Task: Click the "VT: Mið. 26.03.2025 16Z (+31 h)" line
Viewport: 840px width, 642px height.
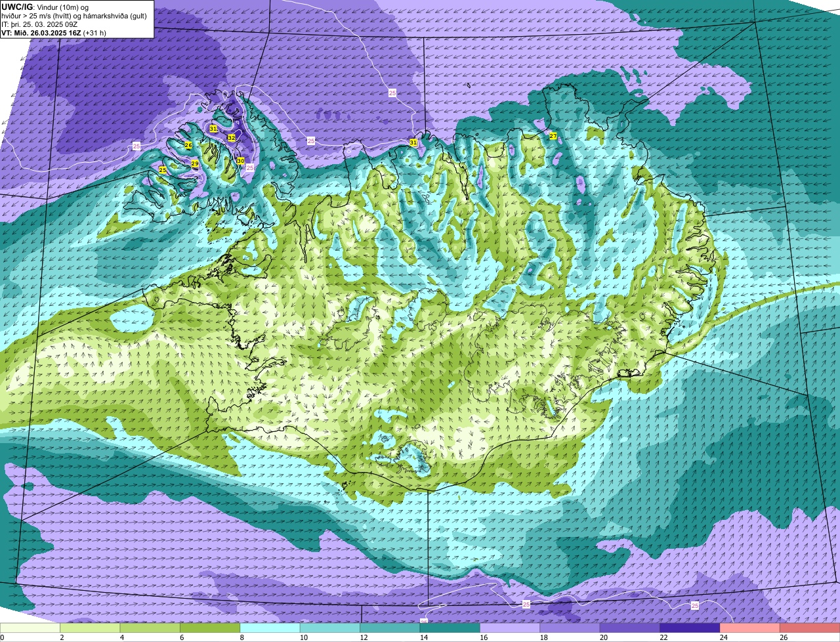Action: tap(54, 33)
